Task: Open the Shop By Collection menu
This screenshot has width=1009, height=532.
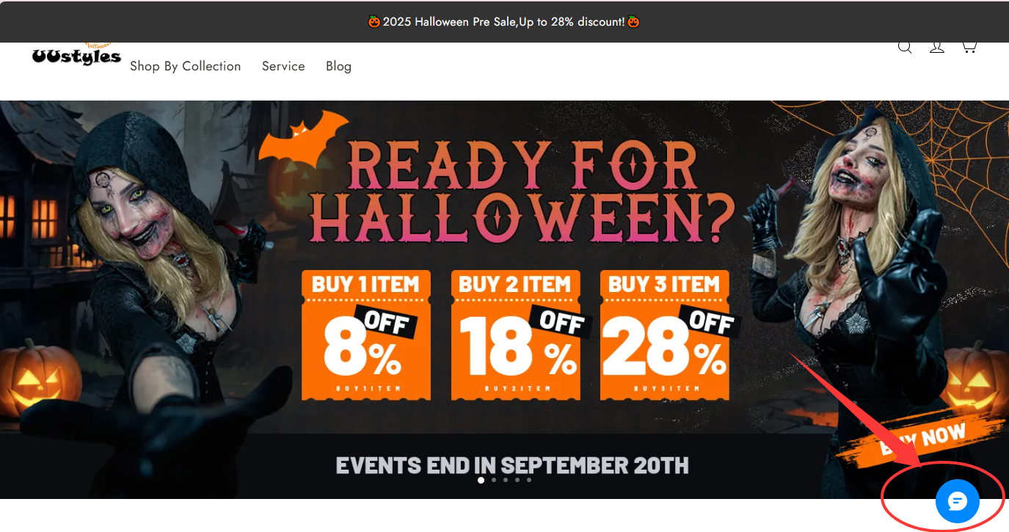Action: point(186,66)
